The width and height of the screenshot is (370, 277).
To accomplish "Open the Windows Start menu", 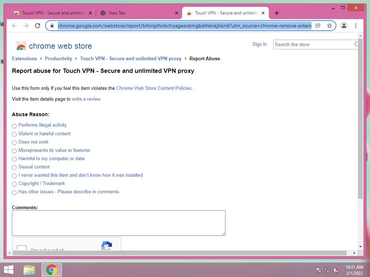I will pyautogui.click(x=9, y=270).
